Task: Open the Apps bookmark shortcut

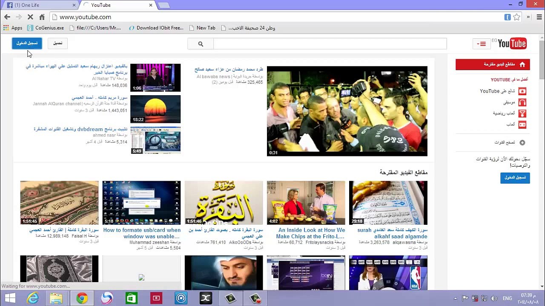Action: [13, 28]
